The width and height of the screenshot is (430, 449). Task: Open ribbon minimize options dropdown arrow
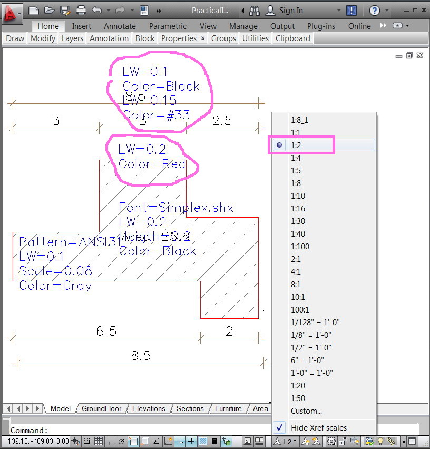pyautogui.click(x=407, y=25)
